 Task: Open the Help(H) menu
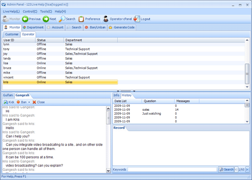(x=61, y=12)
